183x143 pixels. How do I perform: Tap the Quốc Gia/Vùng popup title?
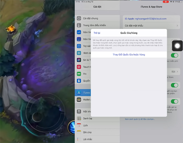(129, 33)
